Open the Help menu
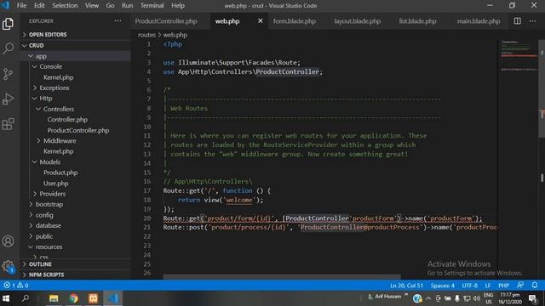 click(178, 6)
